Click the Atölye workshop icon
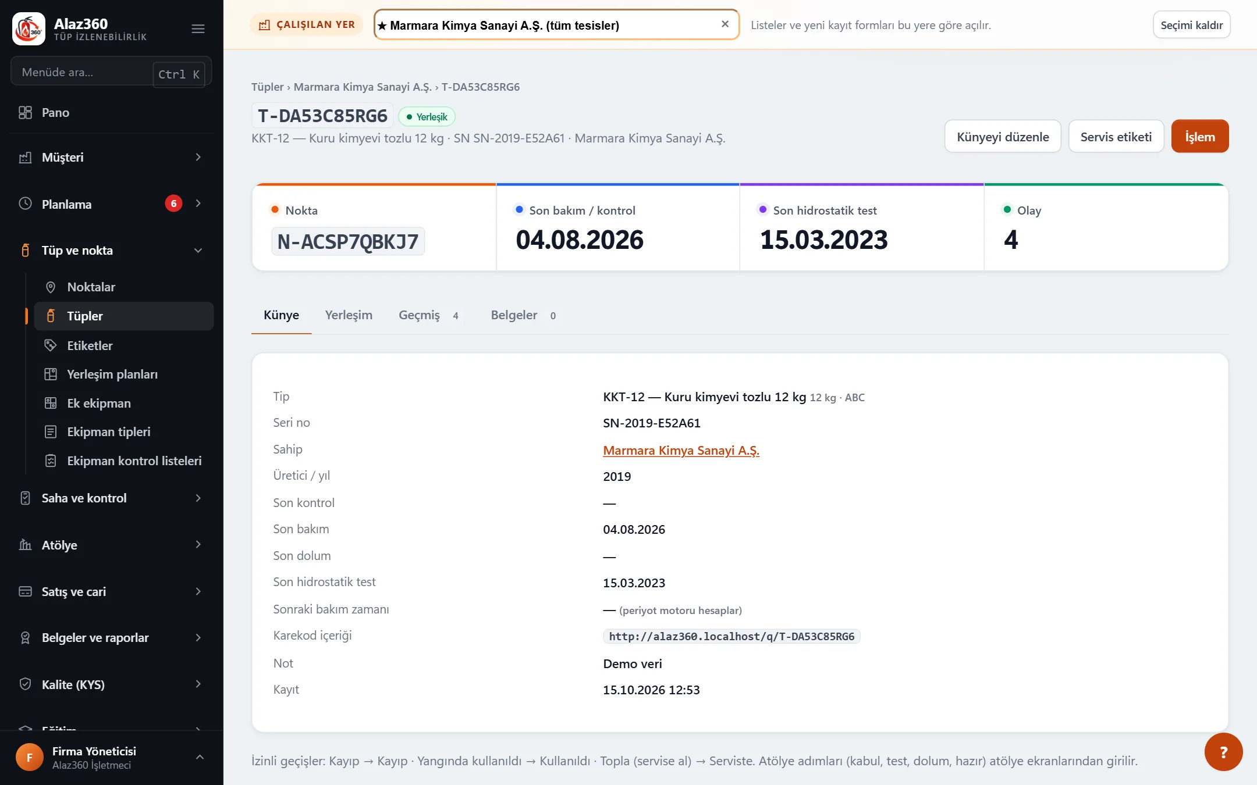The image size is (1257, 785). coord(25,545)
